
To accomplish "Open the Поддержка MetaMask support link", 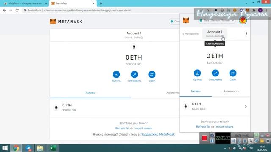I will [x=158, y=134].
